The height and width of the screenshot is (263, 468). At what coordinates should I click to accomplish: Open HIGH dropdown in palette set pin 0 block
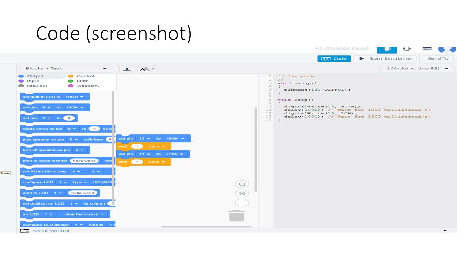click(x=75, y=107)
